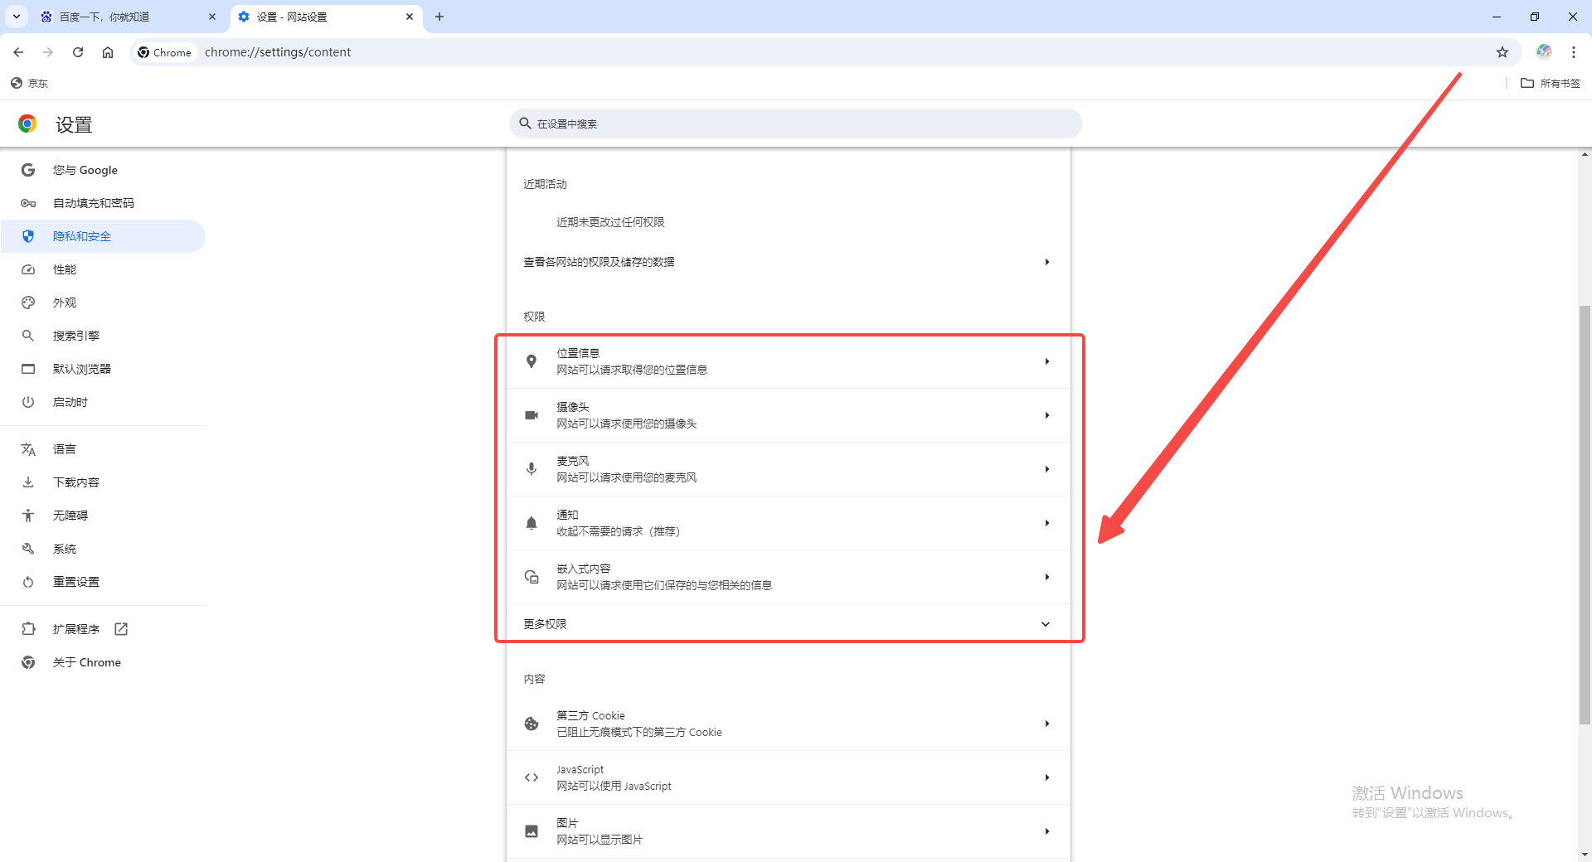
Task: Open a new tab with the plus button
Action: click(x=439, y=17)
